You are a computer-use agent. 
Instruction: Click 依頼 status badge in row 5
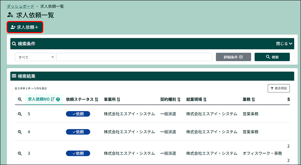78,114
